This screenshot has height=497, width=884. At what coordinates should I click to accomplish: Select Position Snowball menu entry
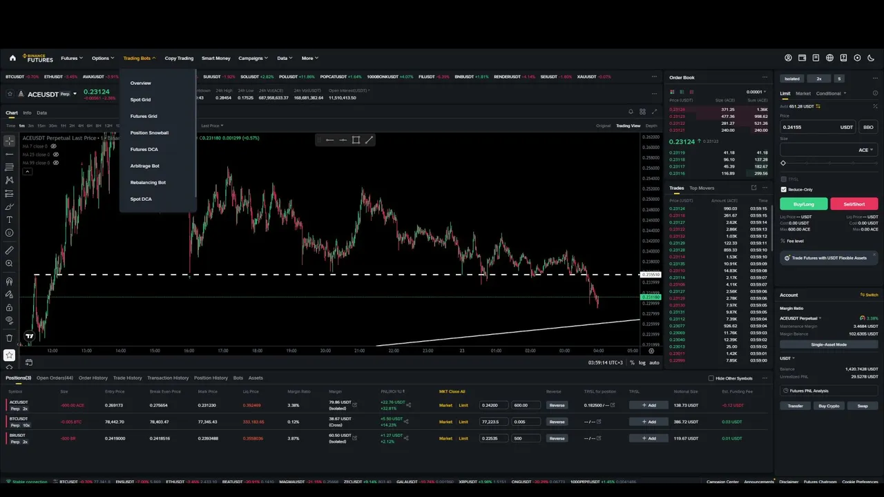(x=149, y=133)
